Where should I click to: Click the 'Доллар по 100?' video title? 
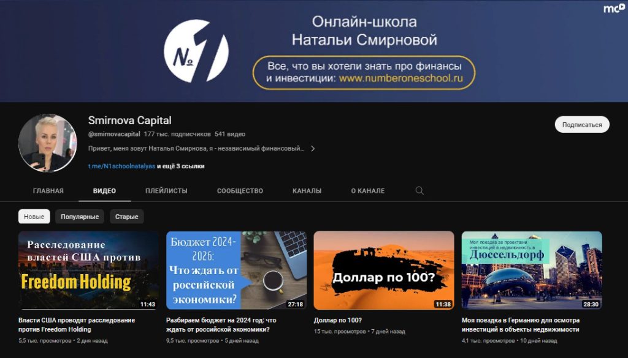pos(338,321)
